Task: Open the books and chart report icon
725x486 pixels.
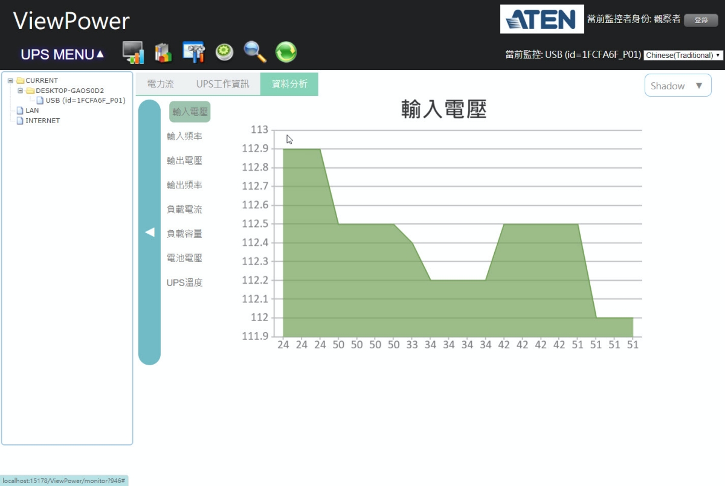Action: click(163, 53)
